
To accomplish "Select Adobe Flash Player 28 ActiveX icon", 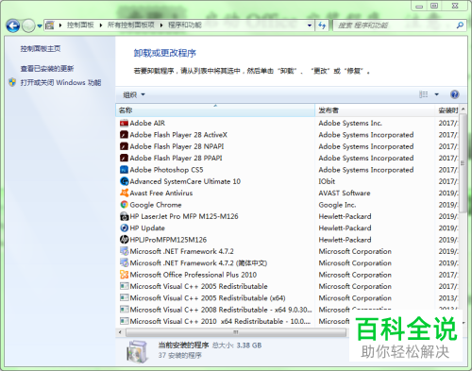I will [124, 135].
